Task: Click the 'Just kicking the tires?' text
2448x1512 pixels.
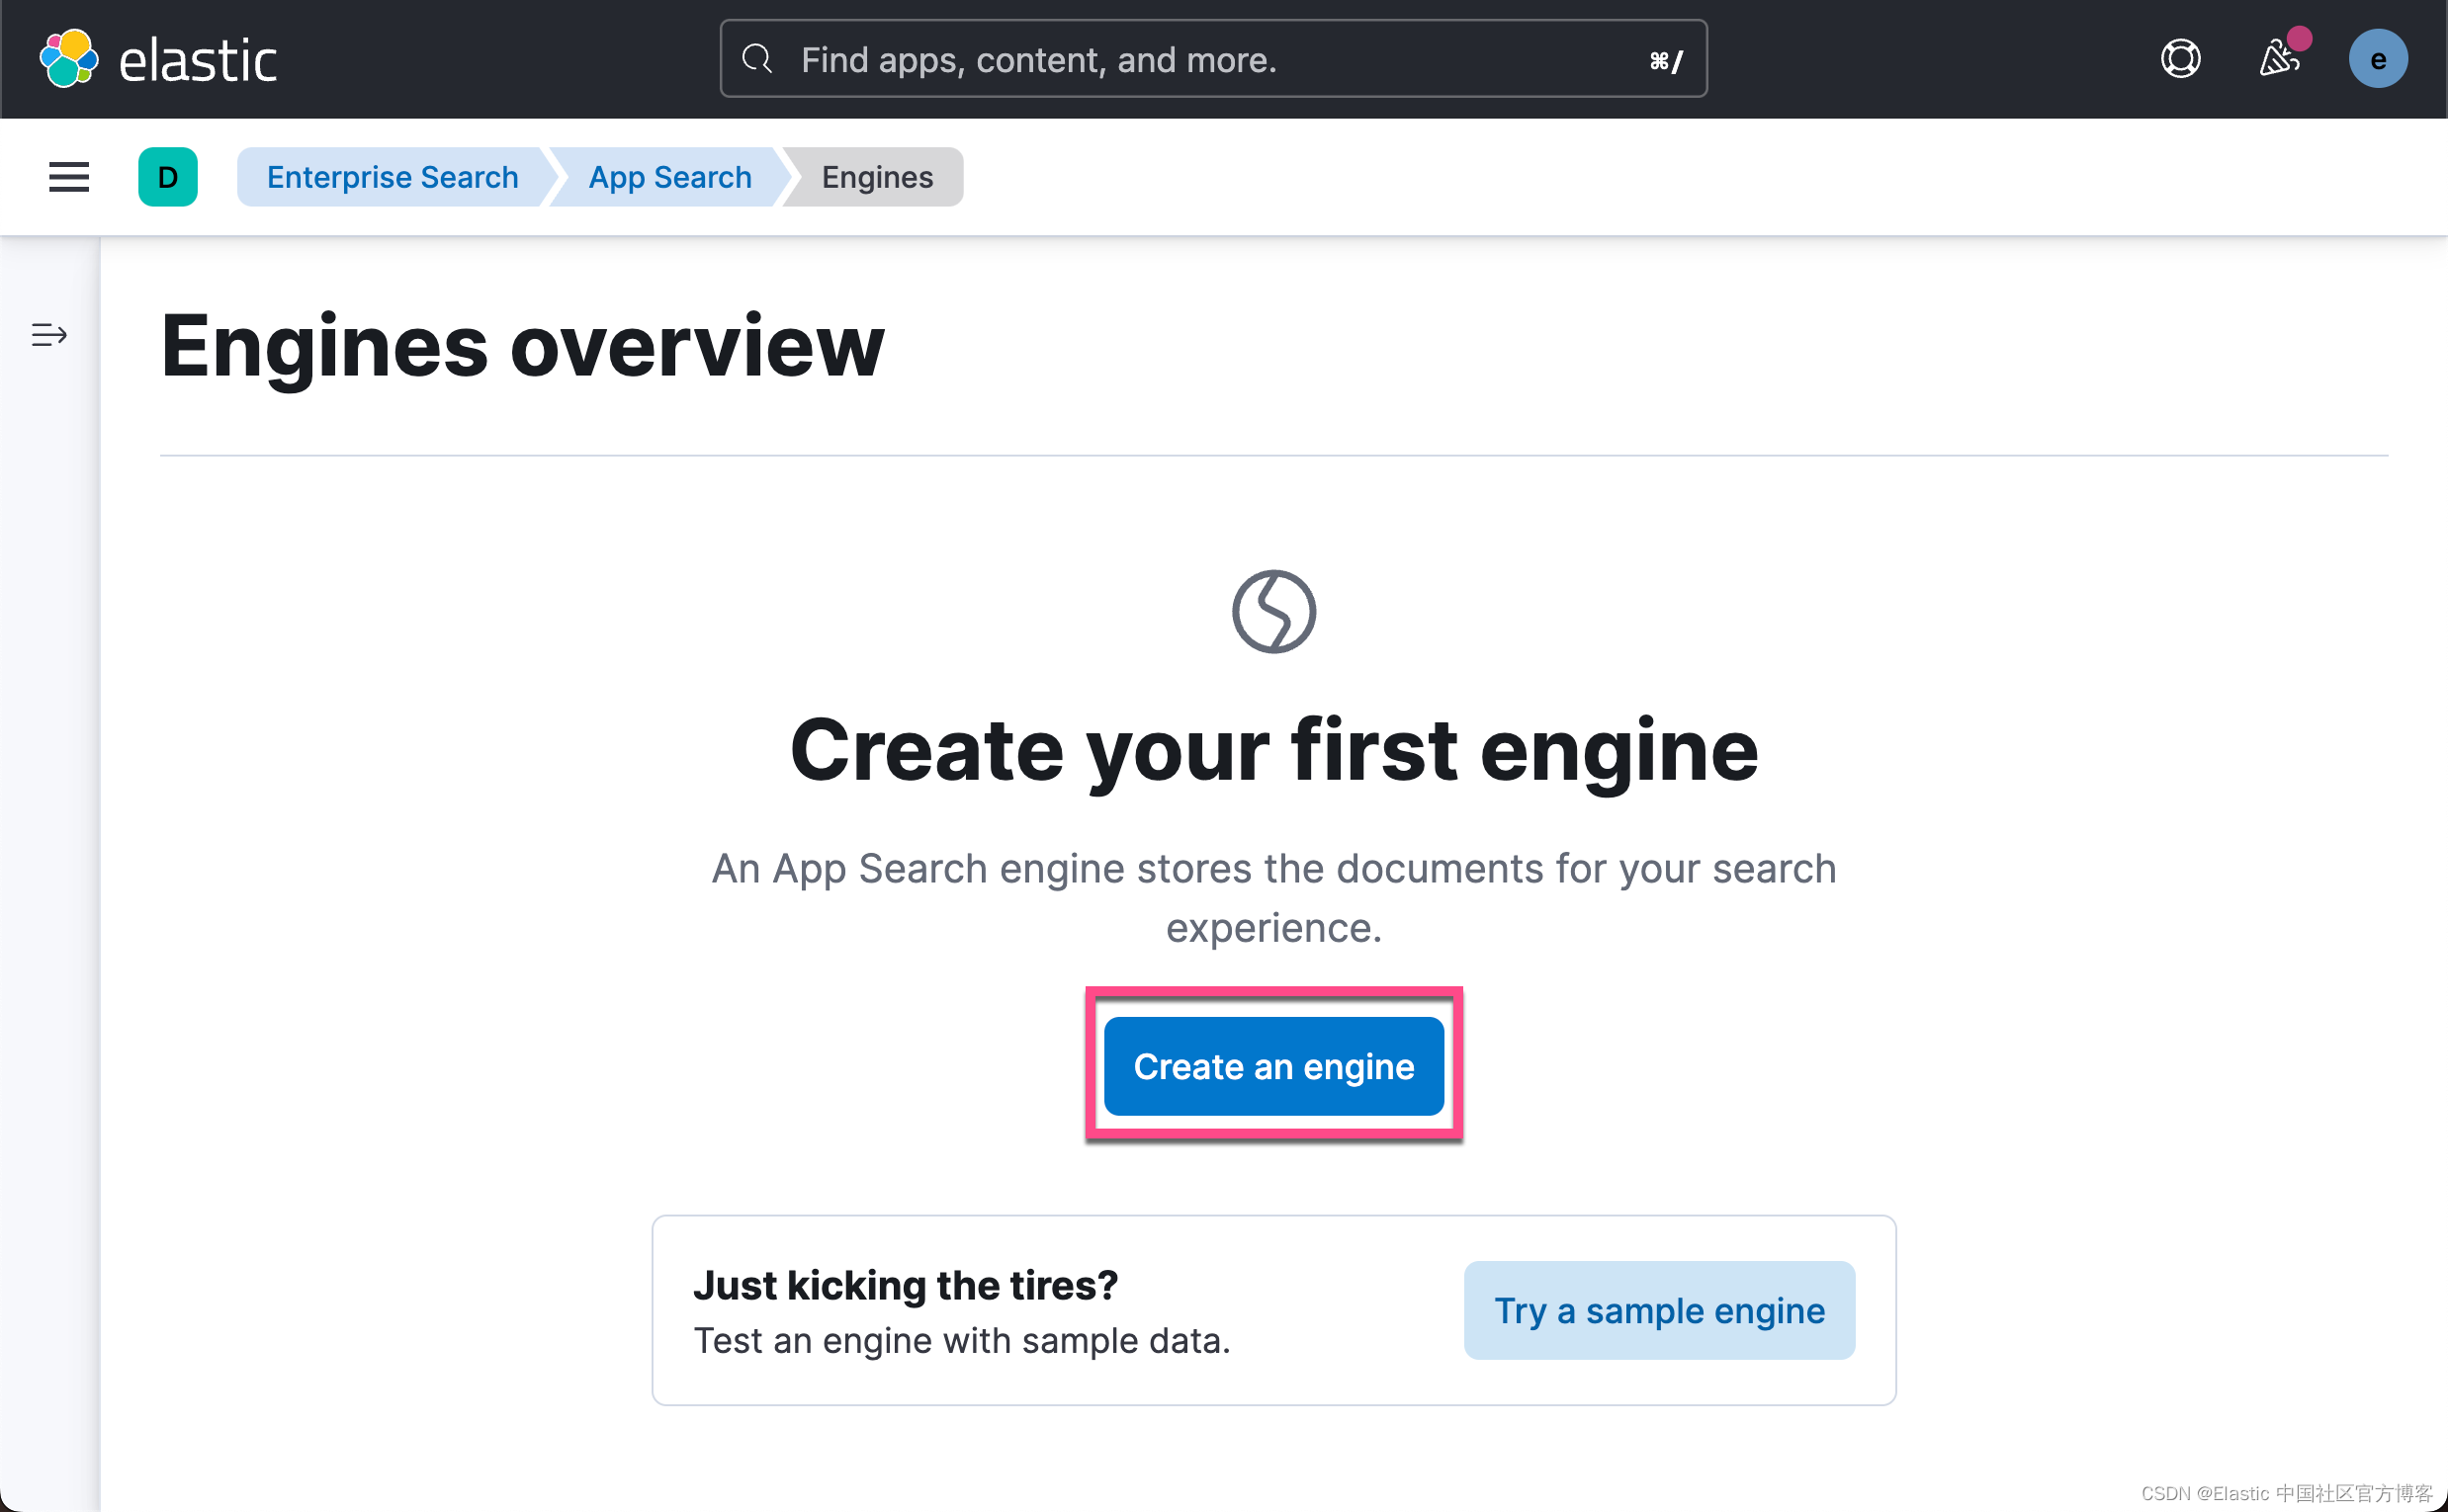Action: pyautogui.click(x=906, y=1285)
